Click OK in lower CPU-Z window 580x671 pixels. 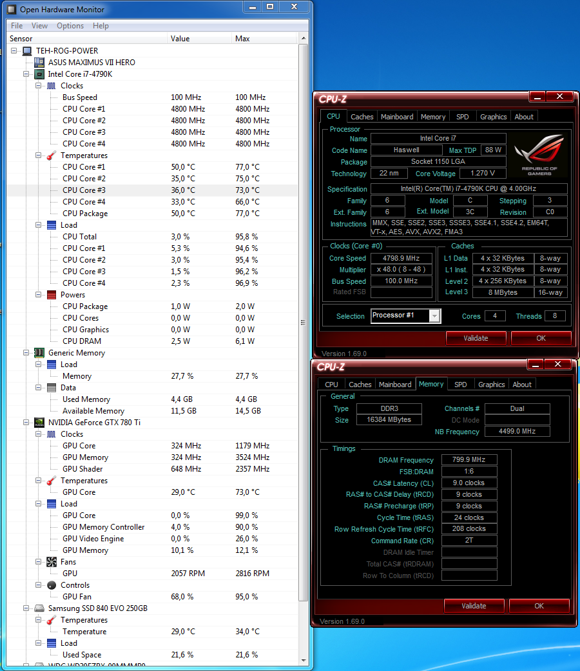(539, 606)
